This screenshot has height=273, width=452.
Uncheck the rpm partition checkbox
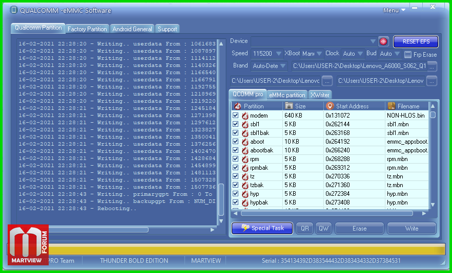coord(236,159)
